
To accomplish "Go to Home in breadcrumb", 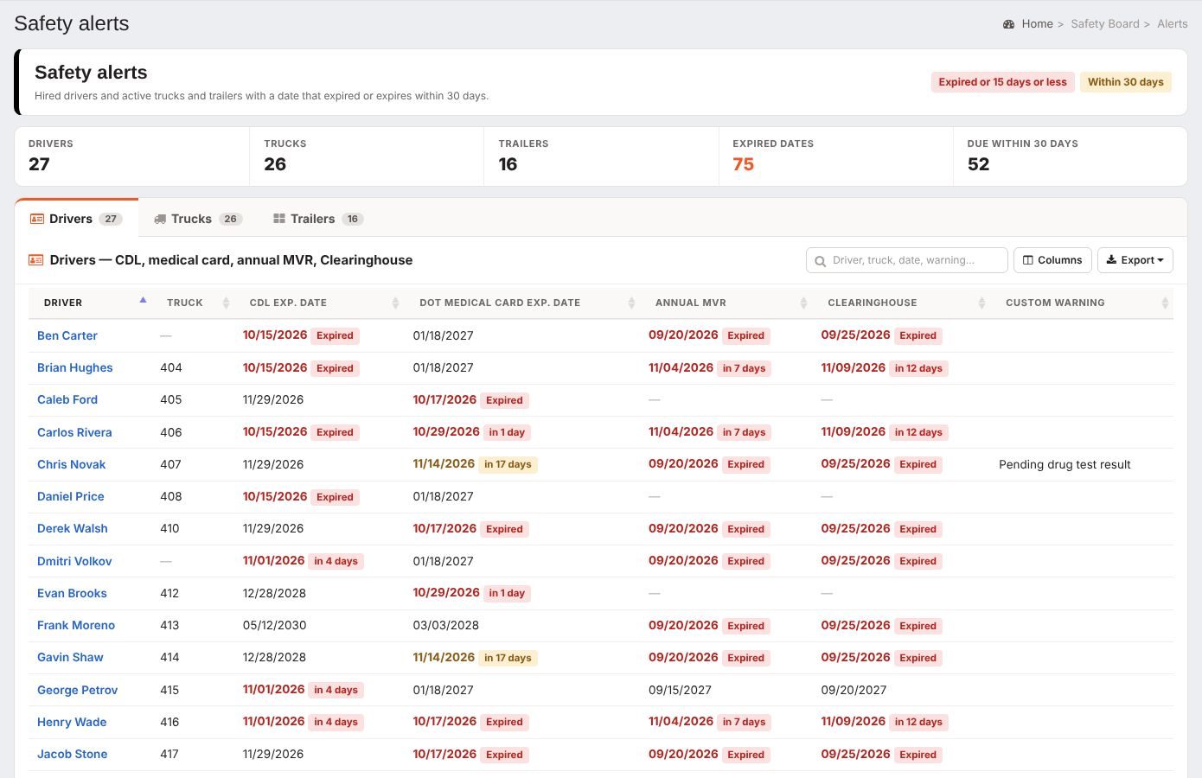I will [1037, 24].
